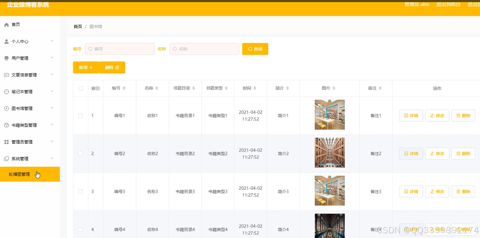
Task: Click the 系统管理 sidebar icon
Action: (6, 159)
